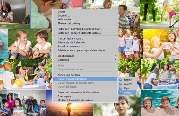
Task: Expand the arrow next to Clasificaciones
Action: (x=115, y=56)
